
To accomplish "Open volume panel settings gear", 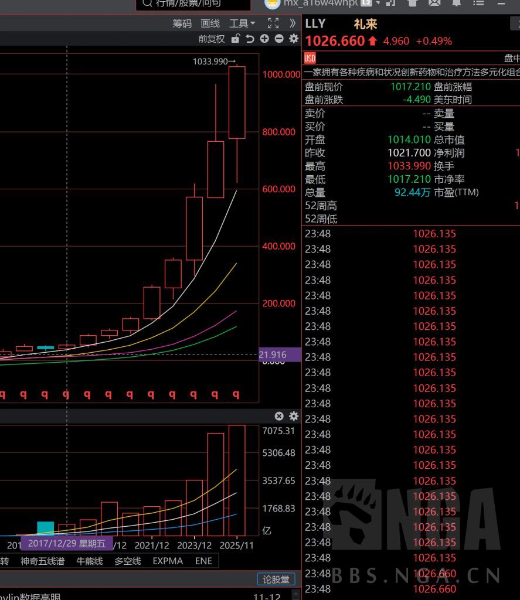I will [x=294, y=416].
